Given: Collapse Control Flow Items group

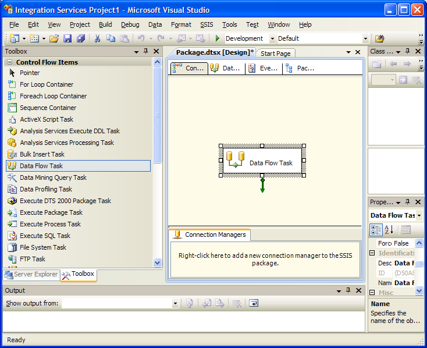Looking at the screenshot, I should [x=9, y=62].
